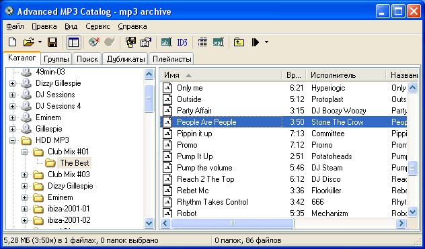Collapse the HDD MP3 folder
This screenshot has width=425, height=249.
tap(12, 140)
